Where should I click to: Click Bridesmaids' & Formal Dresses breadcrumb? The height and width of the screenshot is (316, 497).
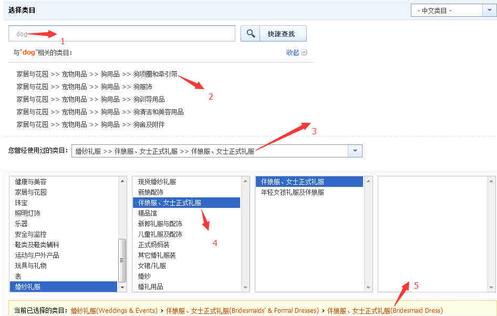click(243, 311)
